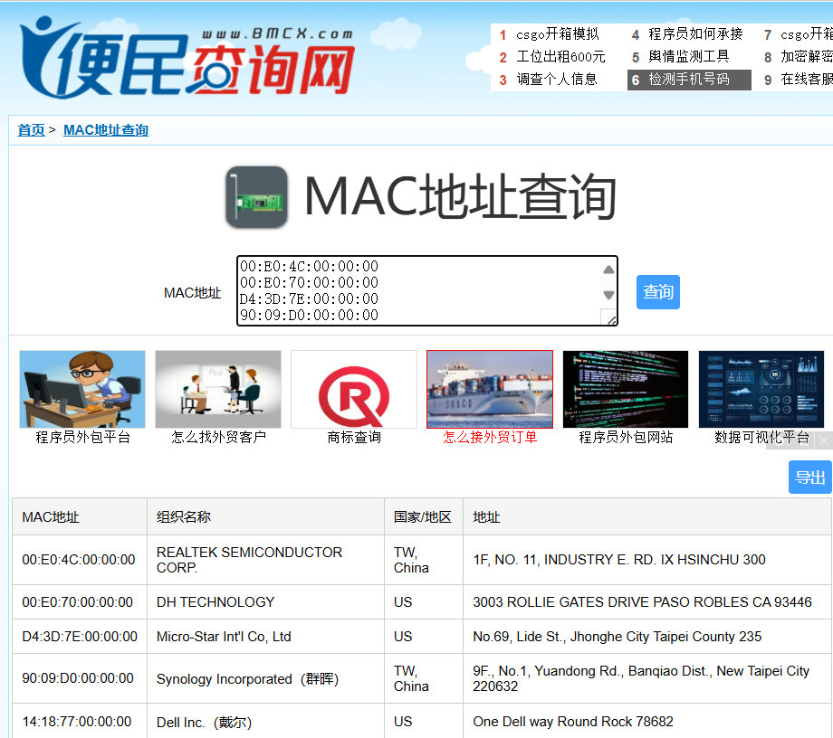
Task: Open MAC地址查询 breadcrumb link
Action: coord(106,130)
